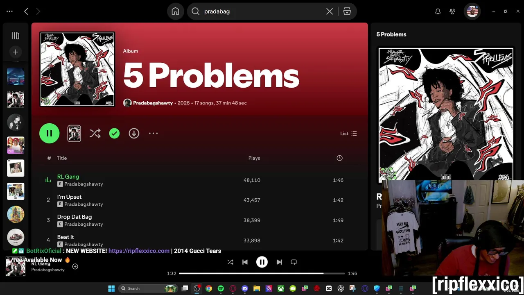Open the notifications bell
The height and width of the screenshot is (295, 524).
(x=438, y=11)
